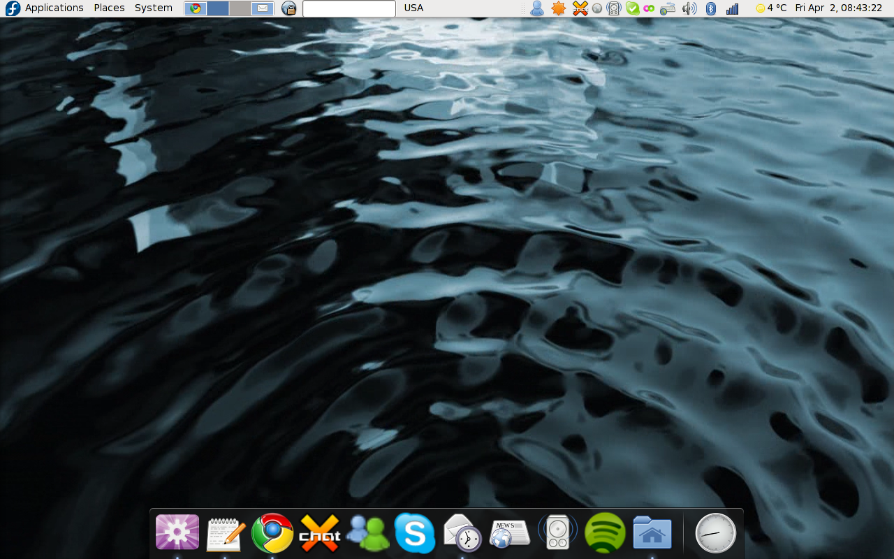Open the date and time calendar
Image resolution: width=894 pixels, height=559 pixels.
(x=838, y=8)
